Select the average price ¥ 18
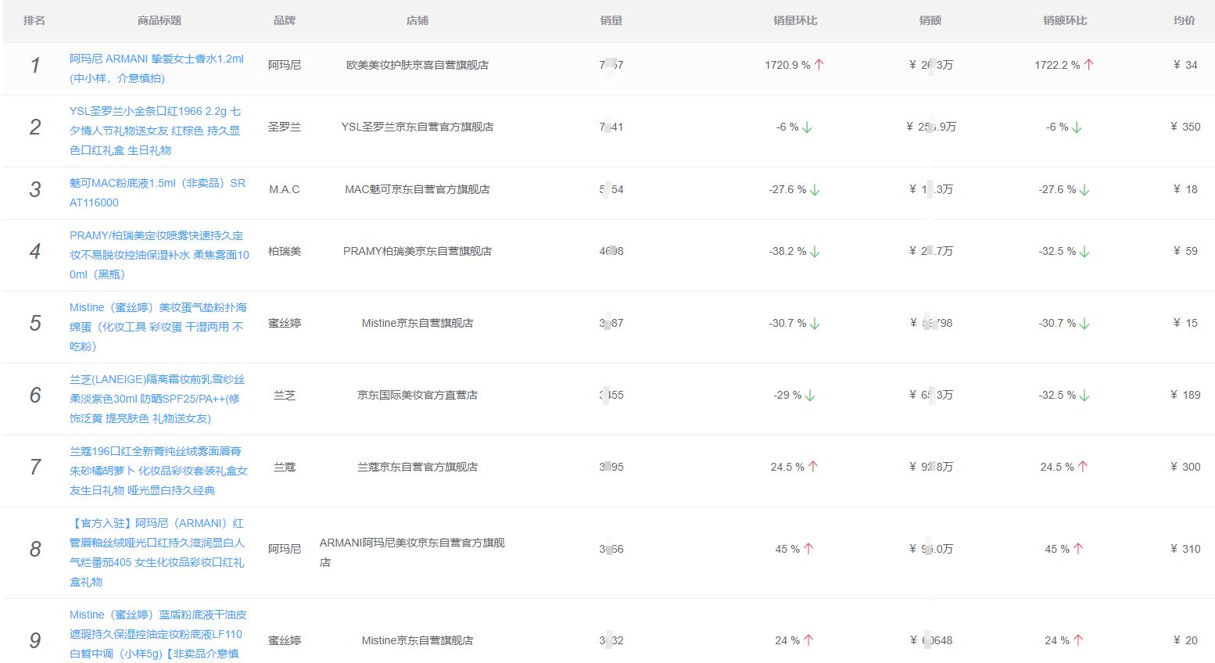This screenshot has width=1215, height=663. pos(1185,189)
